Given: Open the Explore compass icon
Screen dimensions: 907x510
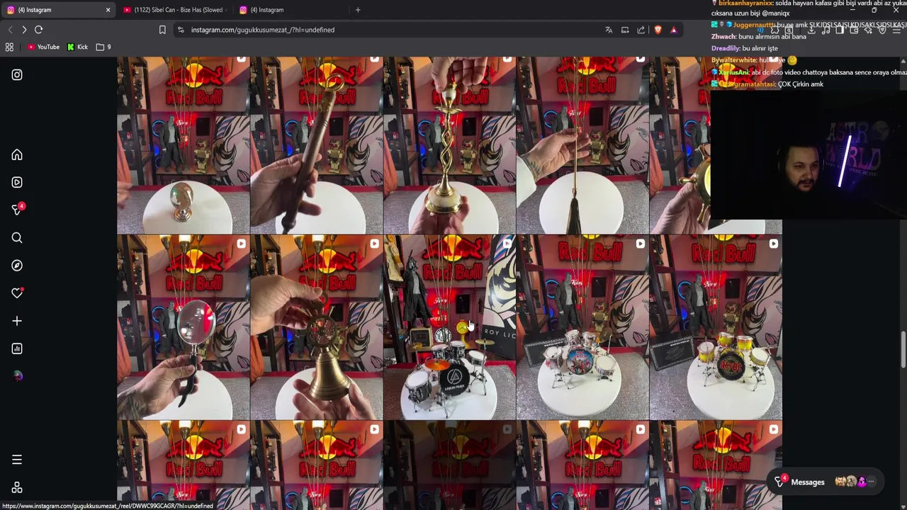Looking at the screenshot, I should (17, 266).
